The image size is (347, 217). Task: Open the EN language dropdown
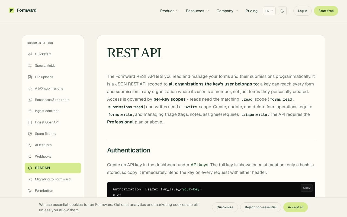[x=269, y=11]
